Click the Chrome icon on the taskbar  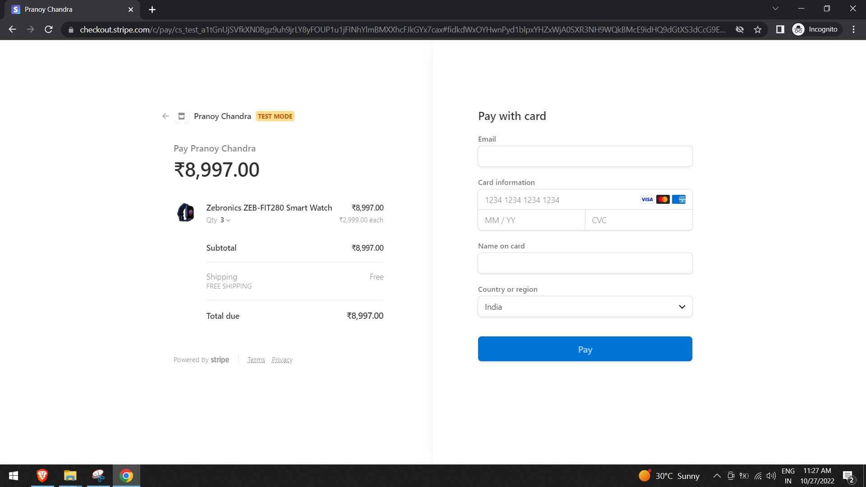(x=126, y=475)
